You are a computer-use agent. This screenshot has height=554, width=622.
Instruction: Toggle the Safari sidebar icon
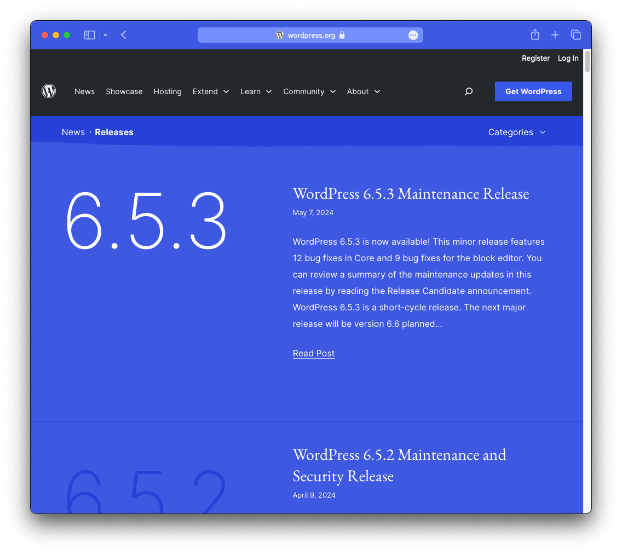pos(89,35)
